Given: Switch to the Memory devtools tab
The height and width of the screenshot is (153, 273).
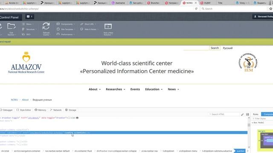Looking at the screenshot, I should pos(41,110).
